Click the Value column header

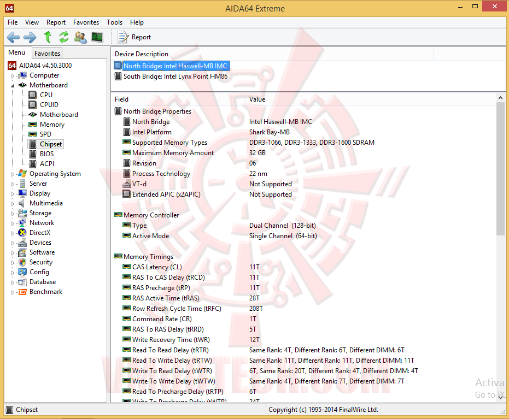click(x=349, y=99)
